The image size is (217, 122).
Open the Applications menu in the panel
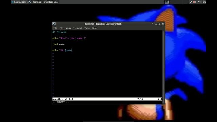[19, 2]
